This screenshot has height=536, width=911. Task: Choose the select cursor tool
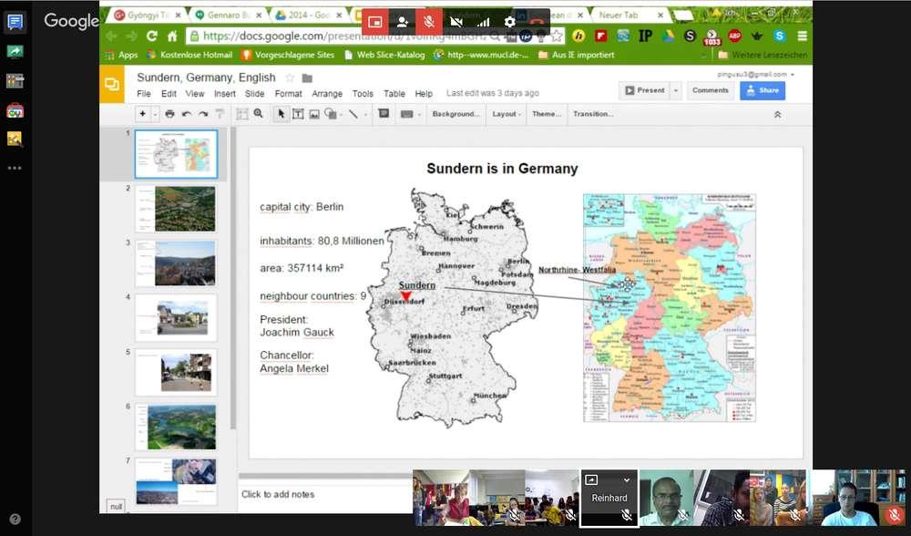tap(281, 114)
